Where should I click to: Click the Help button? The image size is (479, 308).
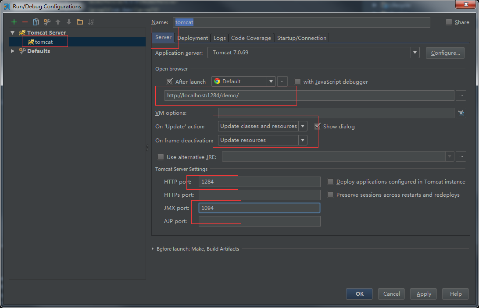(456, 294)
